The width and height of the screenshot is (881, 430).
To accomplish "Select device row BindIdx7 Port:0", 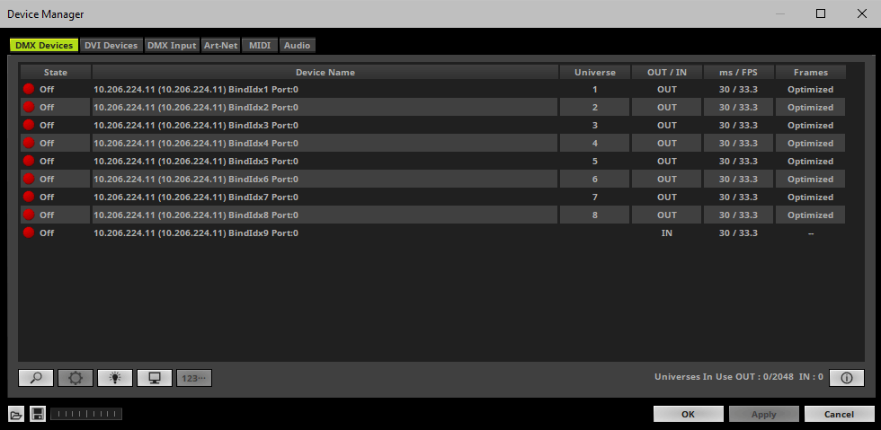I will coord(432,197).
